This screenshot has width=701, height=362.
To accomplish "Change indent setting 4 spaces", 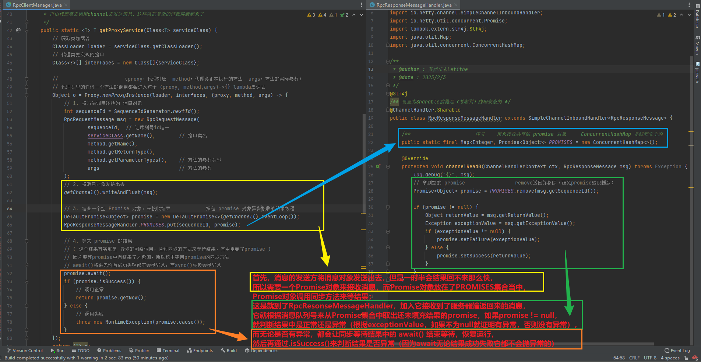I will (x=670, y=358).
